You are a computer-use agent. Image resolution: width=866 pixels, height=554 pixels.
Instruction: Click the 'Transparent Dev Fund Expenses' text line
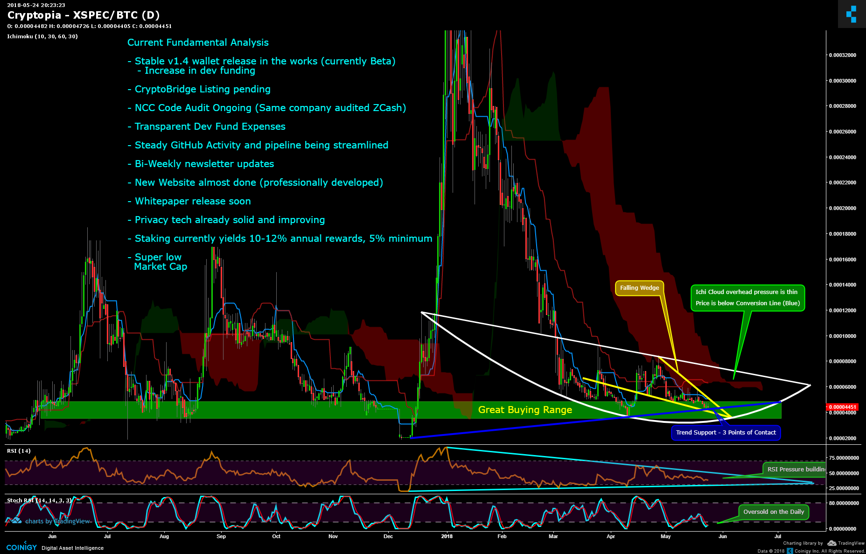pyautogui.click(x=206, y=126)
